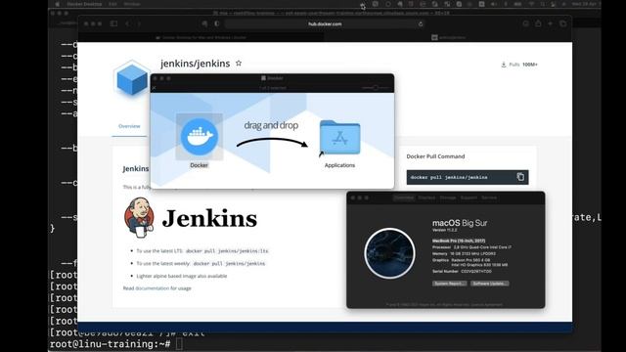Open Storage tab in About This Mac

click(448, 198)
